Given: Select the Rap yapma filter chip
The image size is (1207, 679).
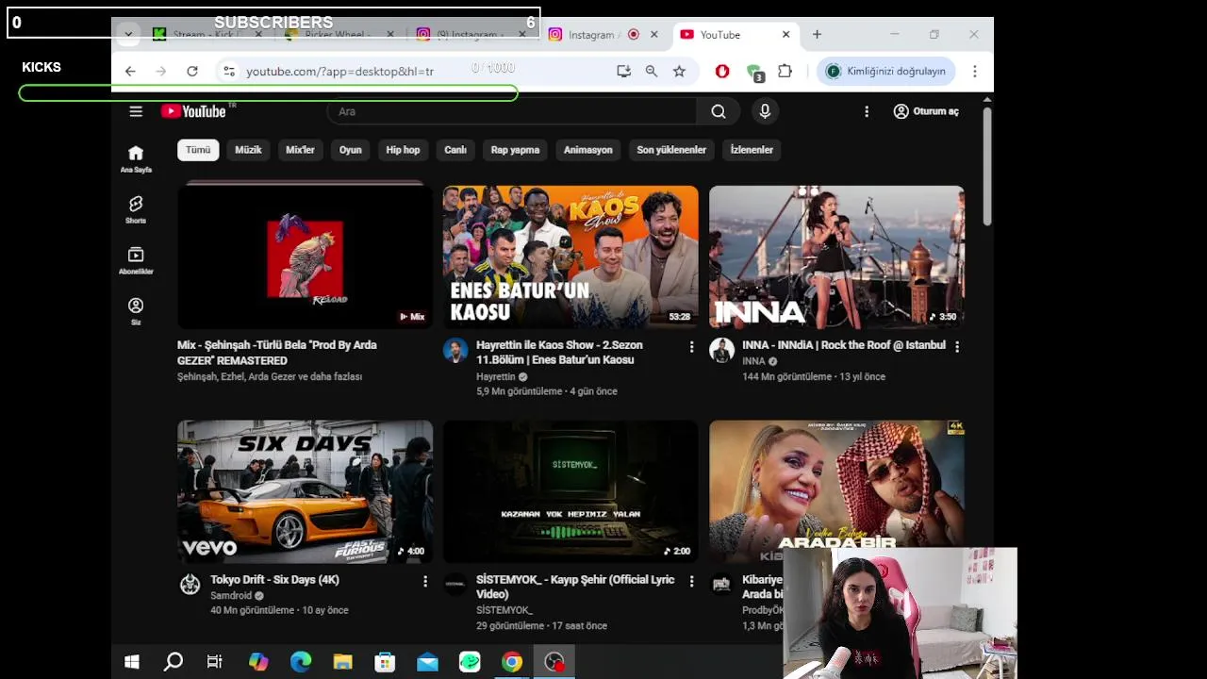Looking at the screenshot, I should tap(515, 150).
